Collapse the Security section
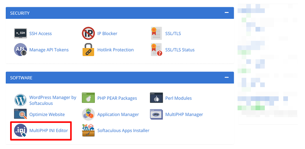This screenshot has height=149, width=305. (x=227, y=13)
